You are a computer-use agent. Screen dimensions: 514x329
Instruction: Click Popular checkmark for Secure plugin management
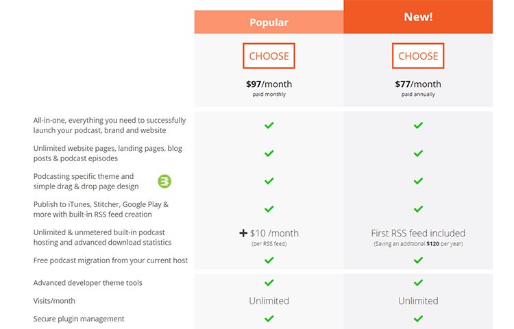[269, 319]
